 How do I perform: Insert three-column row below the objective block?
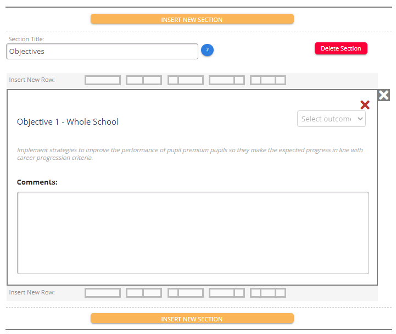pos(268,293)
